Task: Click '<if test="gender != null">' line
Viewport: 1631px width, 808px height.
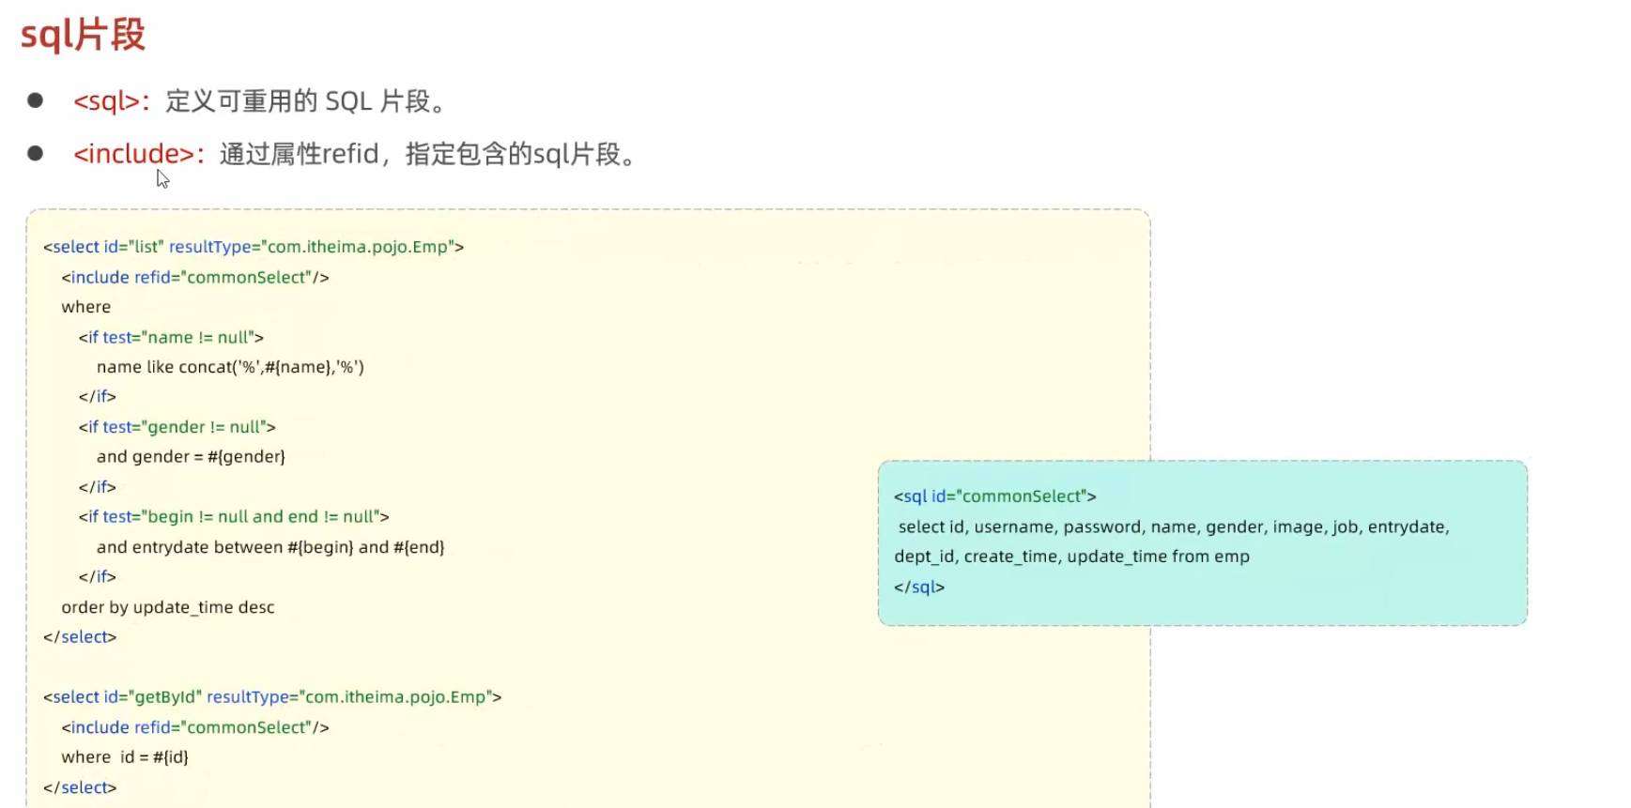Action: pyautogui.click(x=177, y=427)
